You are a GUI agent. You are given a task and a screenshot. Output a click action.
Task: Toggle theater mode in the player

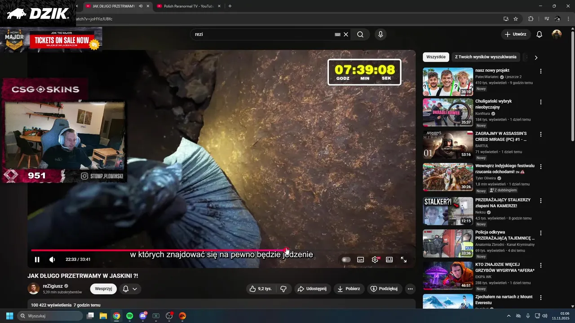click(x=389, y=259)
